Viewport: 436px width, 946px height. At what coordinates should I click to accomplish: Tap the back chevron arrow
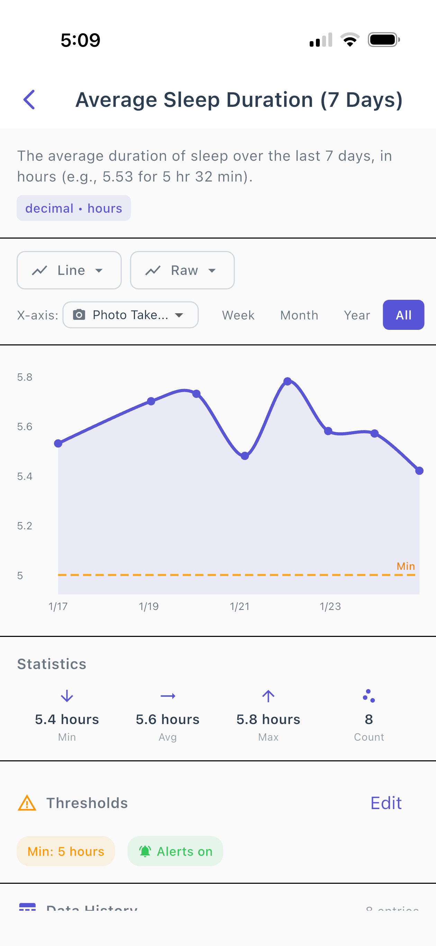tap(29, 100)
